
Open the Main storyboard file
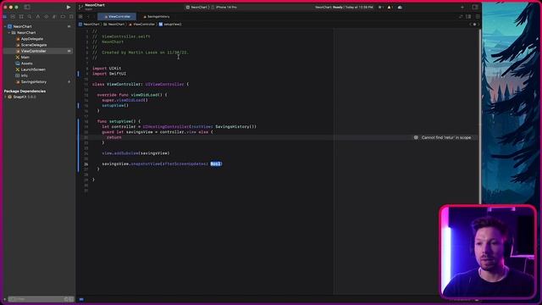(x=25, y=58)
